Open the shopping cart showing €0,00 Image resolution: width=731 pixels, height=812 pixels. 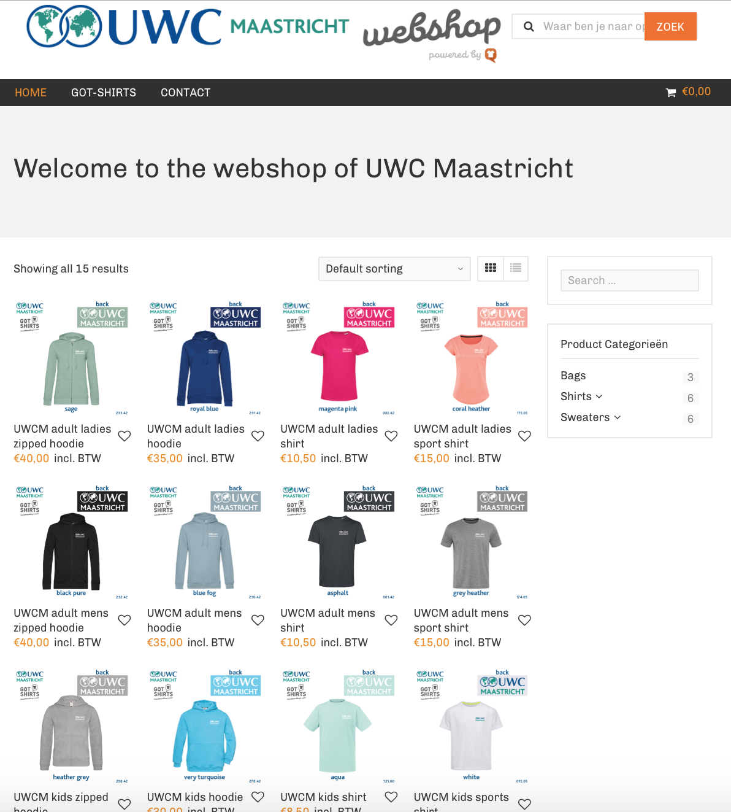click(688, 92)
